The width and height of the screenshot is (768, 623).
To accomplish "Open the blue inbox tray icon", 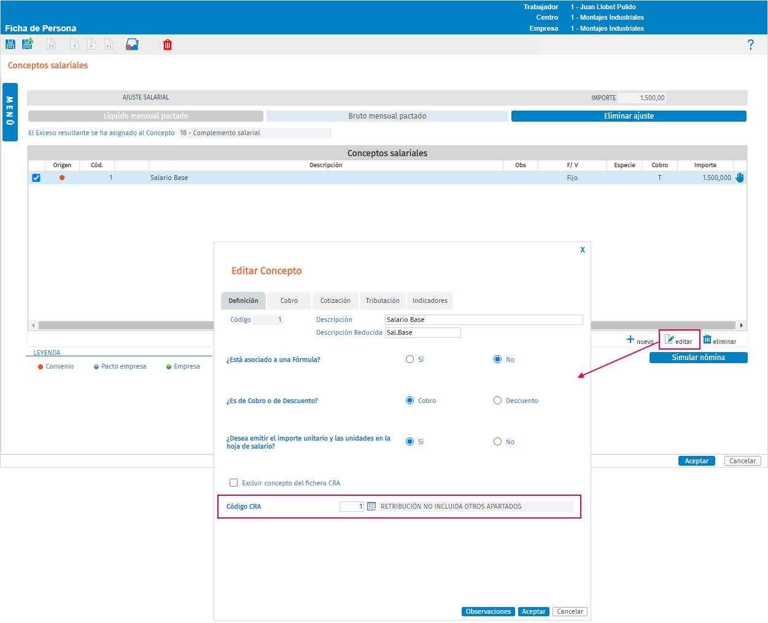I will pyautogui.click(x=132, y=44).
